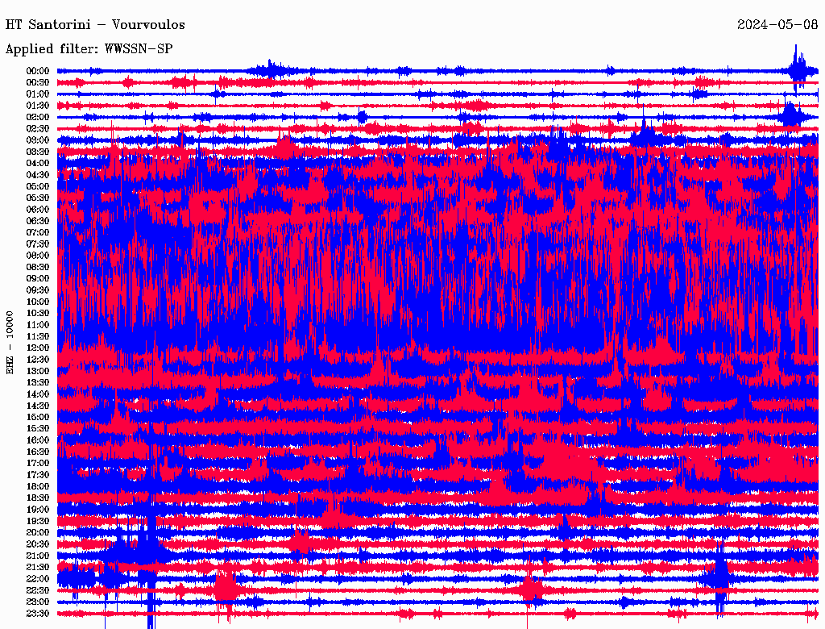Viewport: 825px width, 629px height.
Task: Click the 16:30 time label
Action: pos(38,452)
